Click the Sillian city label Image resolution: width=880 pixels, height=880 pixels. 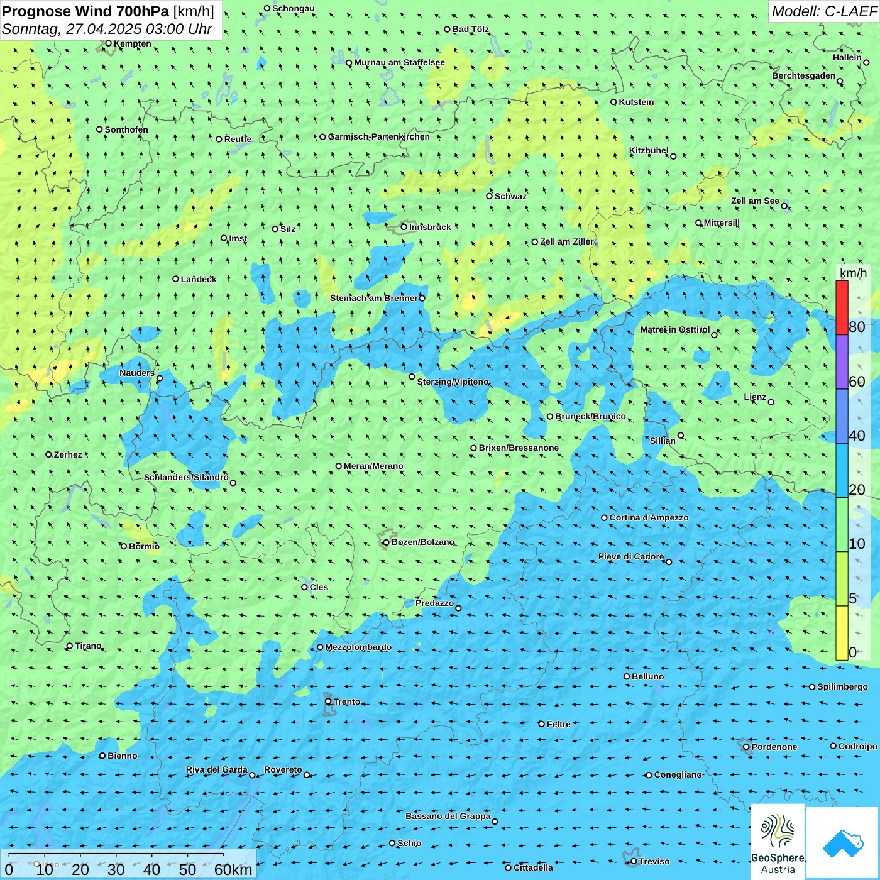pos(663,441)
